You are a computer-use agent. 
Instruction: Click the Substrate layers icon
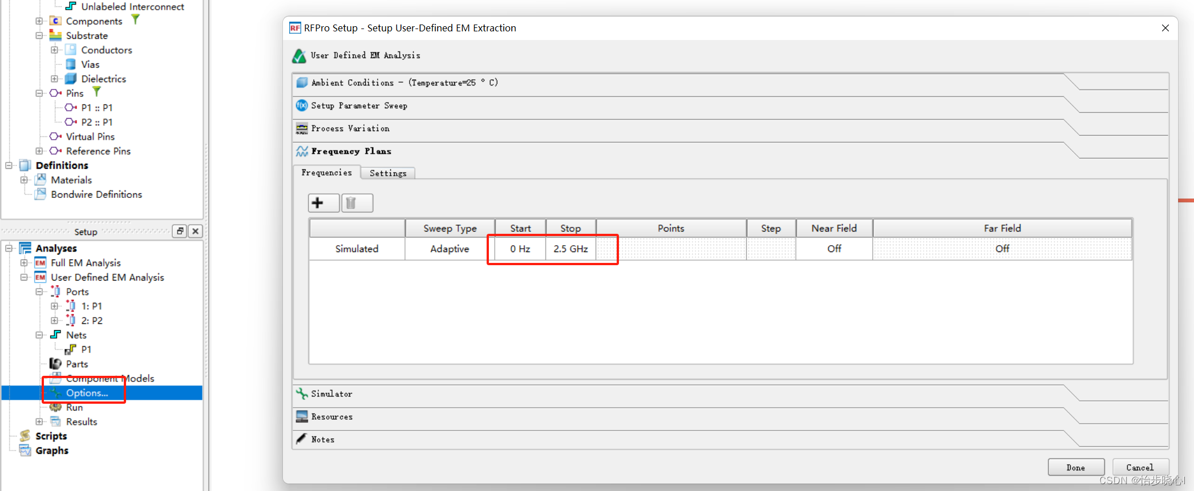(x=55, y=35)
